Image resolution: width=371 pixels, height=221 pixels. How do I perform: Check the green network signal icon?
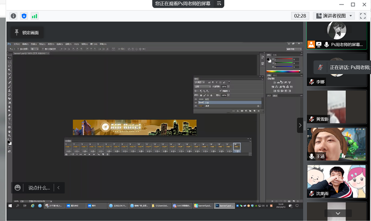coord(34,16)
